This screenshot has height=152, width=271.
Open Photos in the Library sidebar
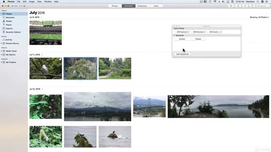point(14,14)
